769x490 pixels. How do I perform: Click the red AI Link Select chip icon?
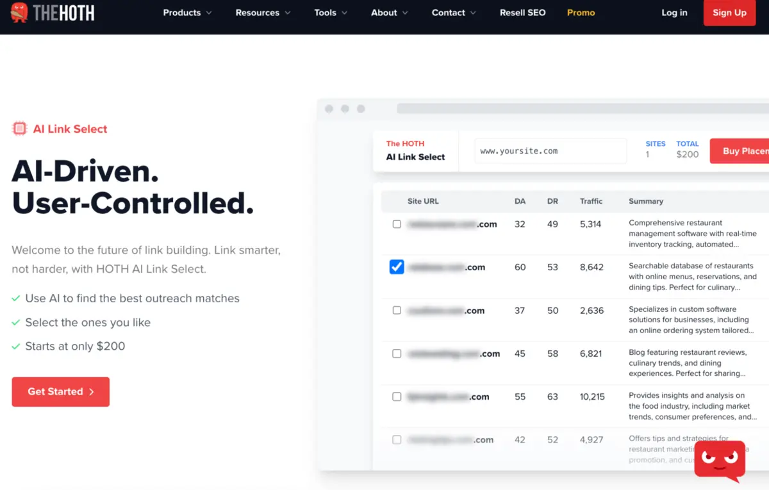coord(19,128)
